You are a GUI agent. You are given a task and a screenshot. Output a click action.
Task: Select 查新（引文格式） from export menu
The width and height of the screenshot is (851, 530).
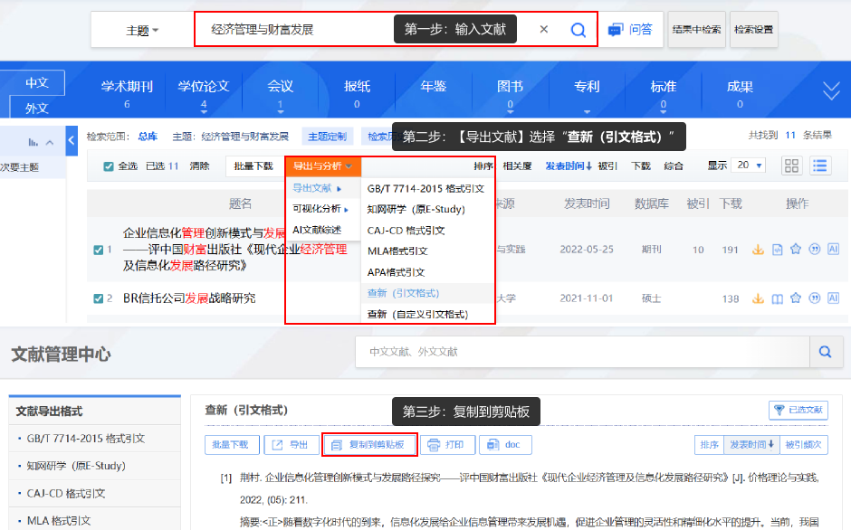pos(403,293)
